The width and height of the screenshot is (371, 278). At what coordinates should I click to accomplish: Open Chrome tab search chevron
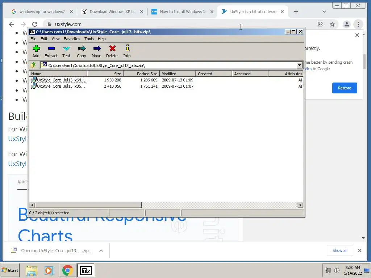tap(324, 12)
